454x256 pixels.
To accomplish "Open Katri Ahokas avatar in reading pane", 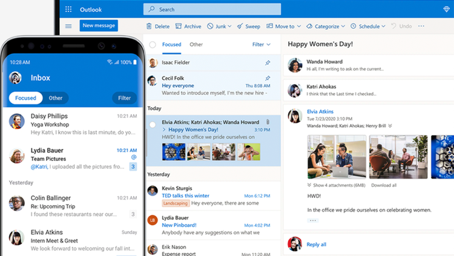I will point(295,90).
